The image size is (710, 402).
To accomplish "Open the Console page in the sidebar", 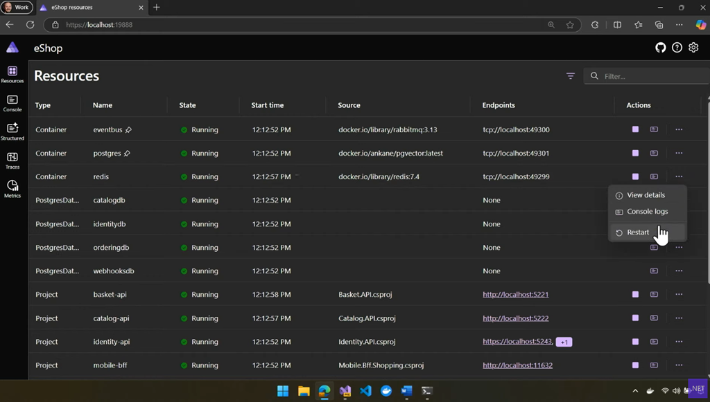I will pyautogui.click(x=12, y=103).
